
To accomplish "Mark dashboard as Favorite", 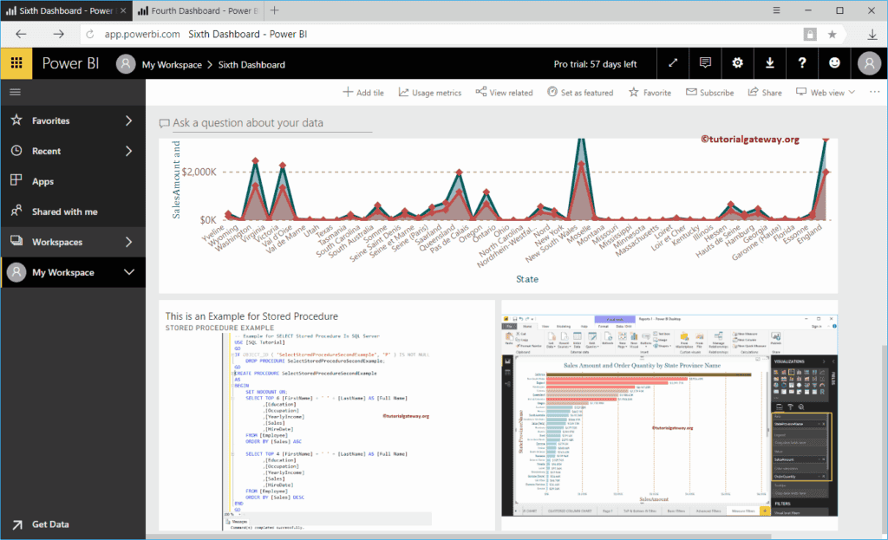I will coord(650,92).
